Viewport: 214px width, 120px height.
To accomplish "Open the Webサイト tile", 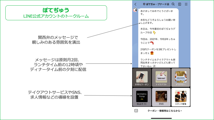I will pyautogui.click(x=142, y=97).
